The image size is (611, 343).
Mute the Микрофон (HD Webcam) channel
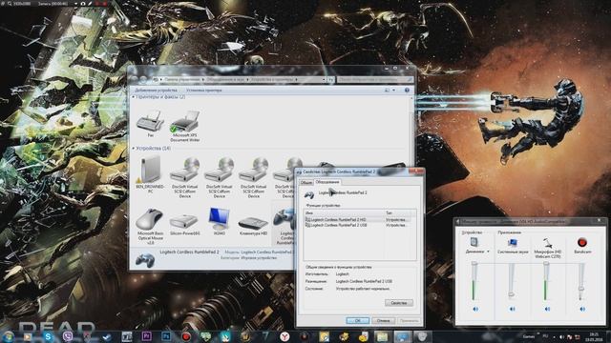[x=547, y=309]
